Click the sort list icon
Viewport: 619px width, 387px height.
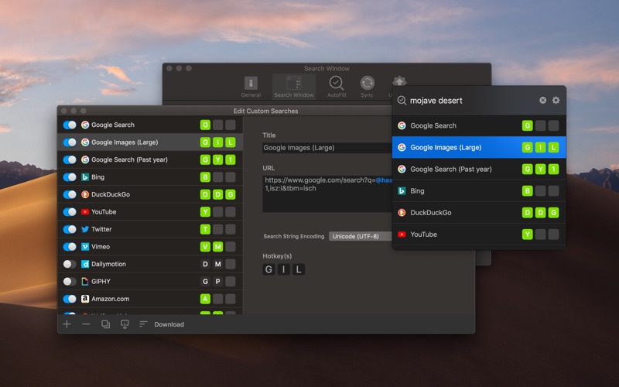[x=143, y=324]
